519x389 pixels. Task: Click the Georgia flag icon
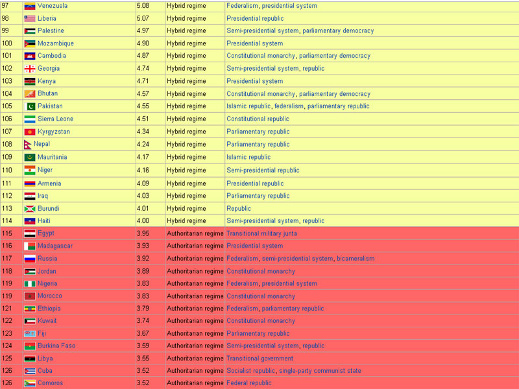[x=29, y=69]
